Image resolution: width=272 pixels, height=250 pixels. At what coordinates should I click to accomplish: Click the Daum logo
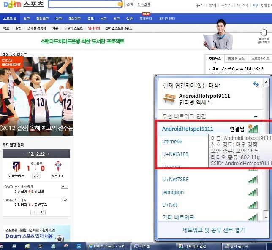click(12, 5)
